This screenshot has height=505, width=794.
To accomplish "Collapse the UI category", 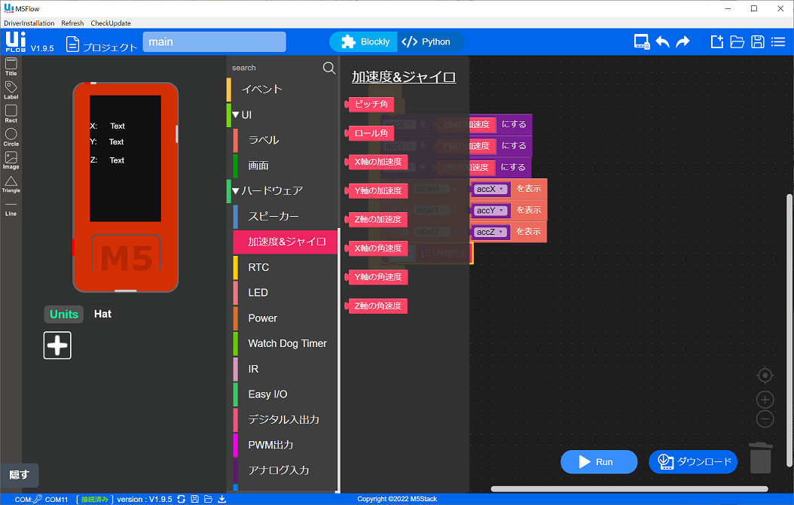I will coord(236,115).
